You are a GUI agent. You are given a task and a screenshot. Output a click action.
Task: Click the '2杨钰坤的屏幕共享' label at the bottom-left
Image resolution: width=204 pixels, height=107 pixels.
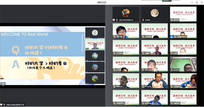pos(15,105)
